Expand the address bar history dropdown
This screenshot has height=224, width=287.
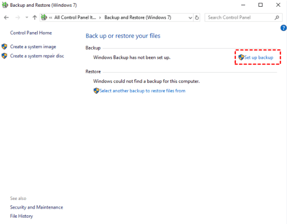coord(190,18)
